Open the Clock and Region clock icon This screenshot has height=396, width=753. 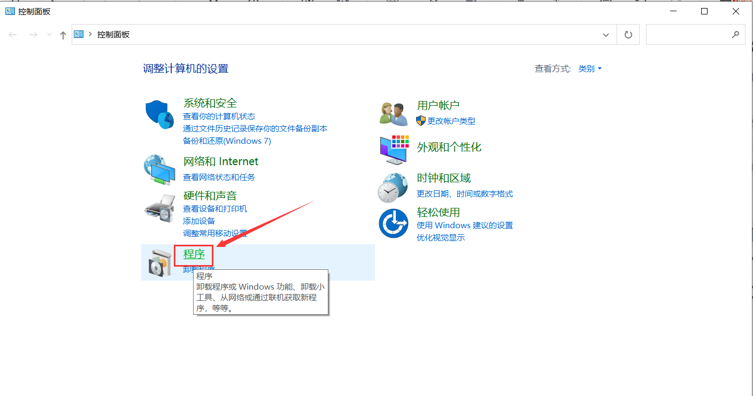393,188
